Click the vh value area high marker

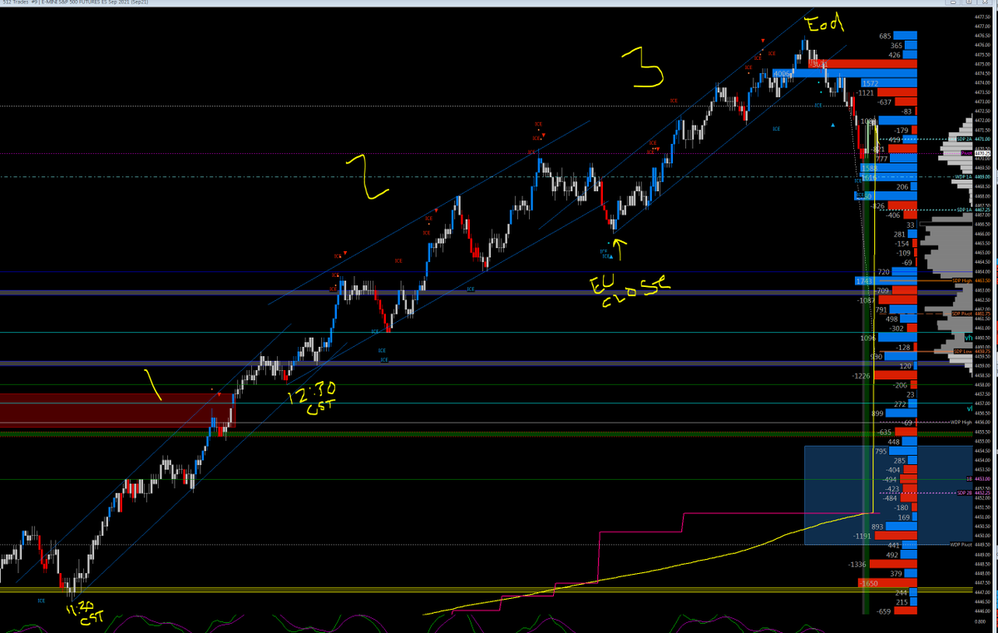pyautogui.click(x=968, y=339)
